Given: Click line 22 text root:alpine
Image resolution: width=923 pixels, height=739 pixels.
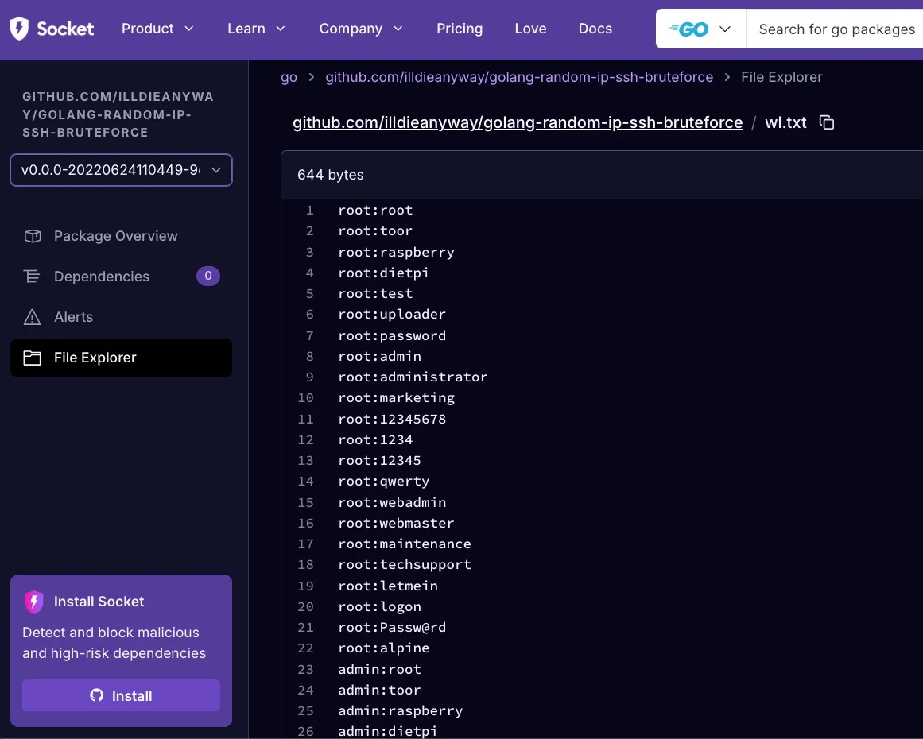Looking at the screenshot, I should pyautogui.click(x=384, y=648).
